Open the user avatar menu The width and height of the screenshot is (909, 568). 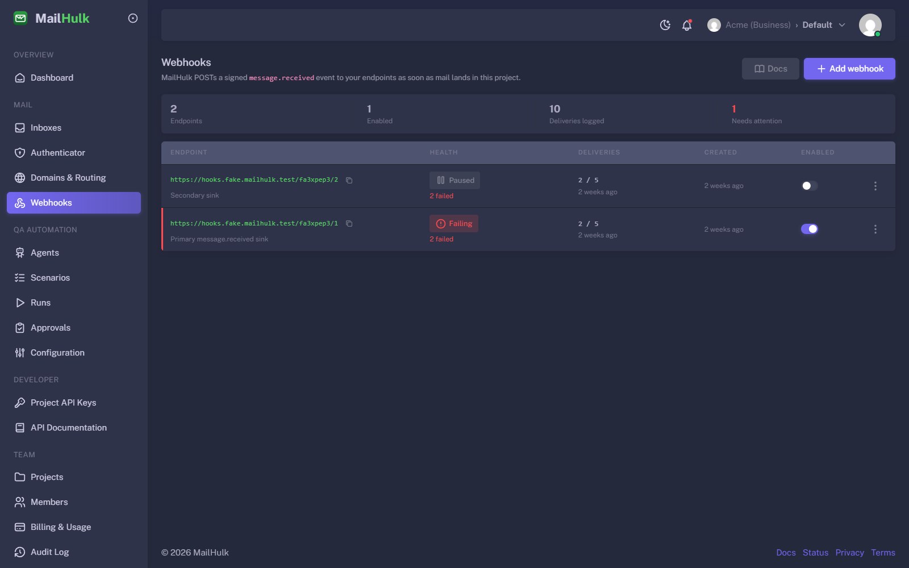(870, 25)
